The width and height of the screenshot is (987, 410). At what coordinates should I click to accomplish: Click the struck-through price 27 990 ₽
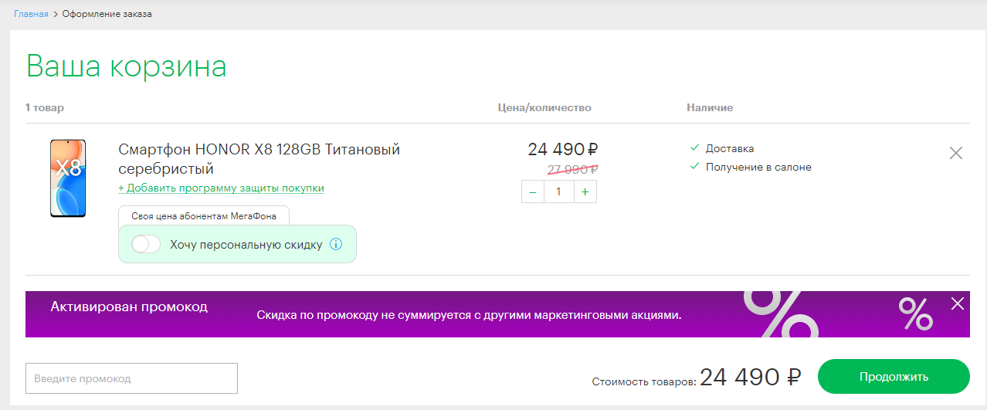tap(573, 169)
